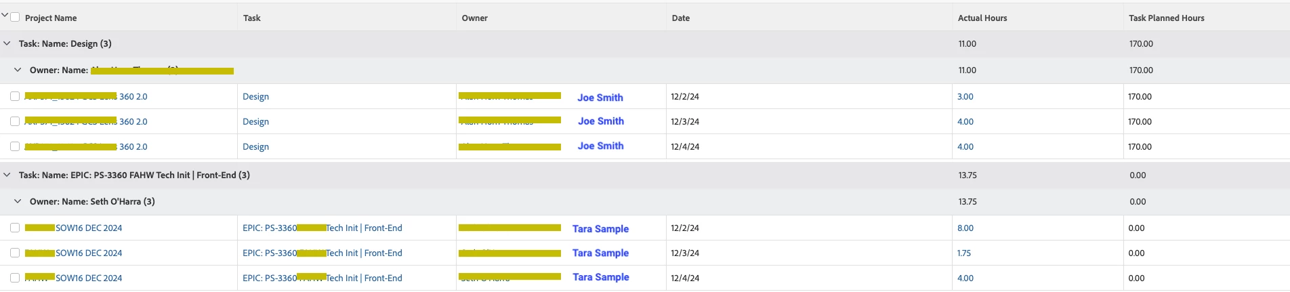Tick the select-all checkbox in the header
This screenshot has width=1290, height=292.
(x=15, y=17)
